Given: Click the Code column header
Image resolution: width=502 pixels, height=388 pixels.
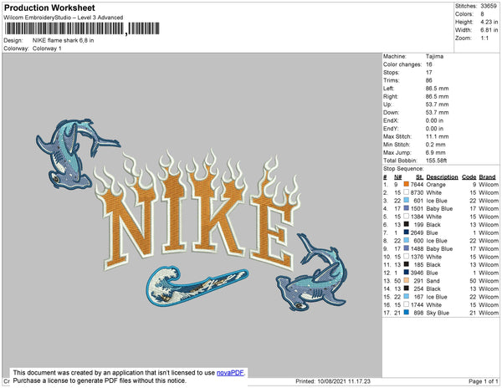Looking at the screenshot, I should pyautogui.click(x=469, y=177).
